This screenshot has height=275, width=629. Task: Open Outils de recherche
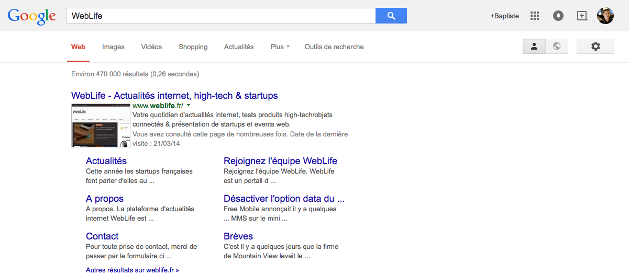tap(334, 47)
